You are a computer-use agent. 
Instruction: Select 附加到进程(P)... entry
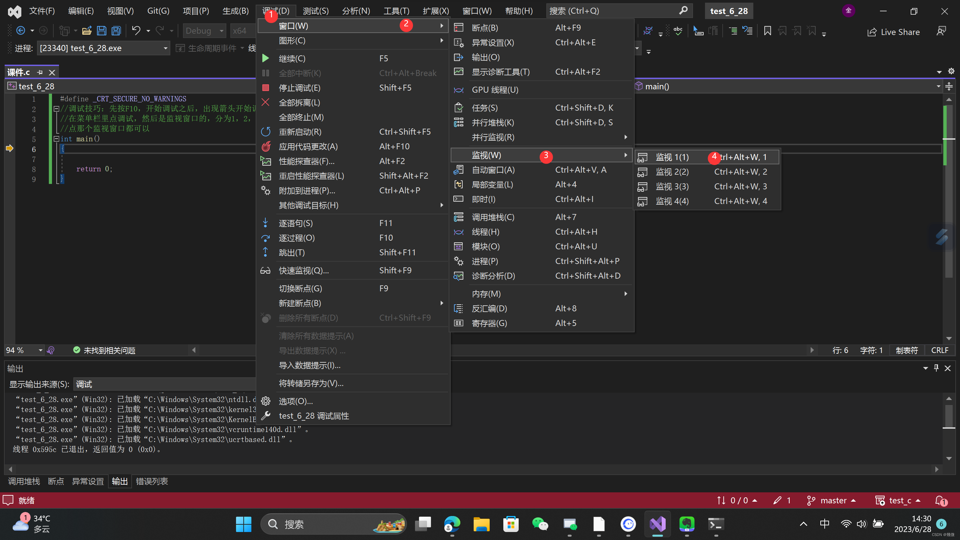pyautogui.click(x=353, y=190)
